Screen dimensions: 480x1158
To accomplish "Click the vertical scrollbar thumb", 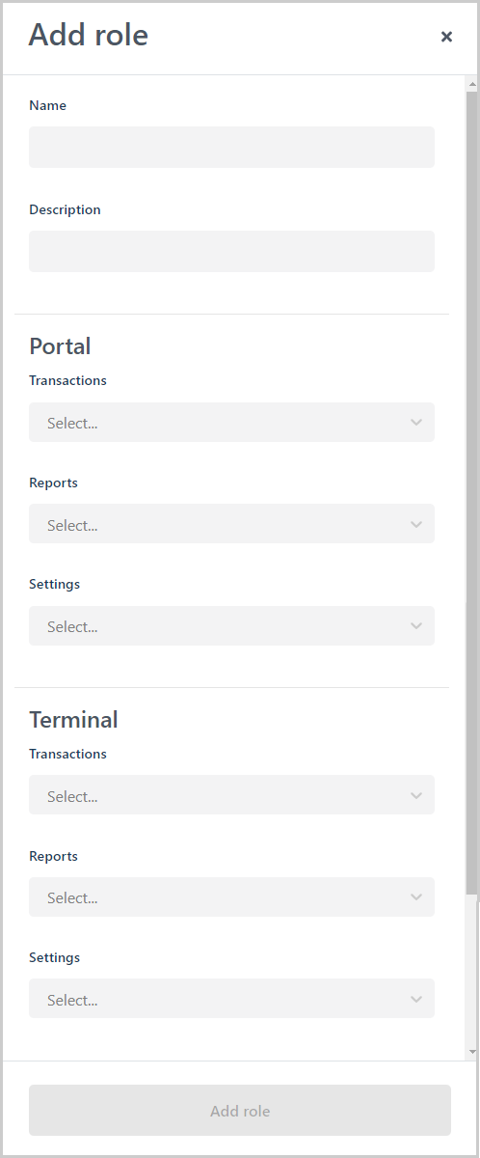I will click(471, 492).
